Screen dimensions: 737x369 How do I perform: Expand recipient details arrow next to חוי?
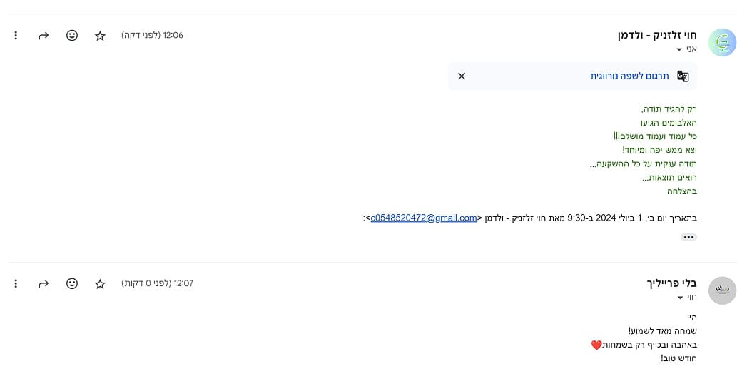680,298
